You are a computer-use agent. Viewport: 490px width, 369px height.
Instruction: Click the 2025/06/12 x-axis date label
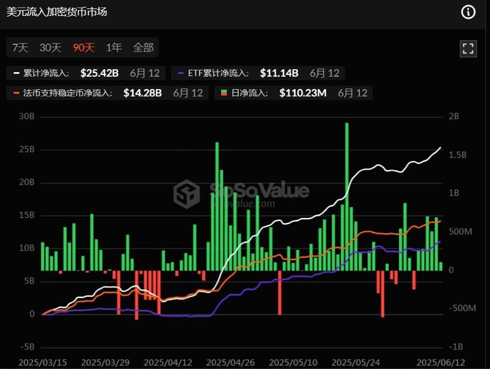pyautogui.click(x=441, y=363)
